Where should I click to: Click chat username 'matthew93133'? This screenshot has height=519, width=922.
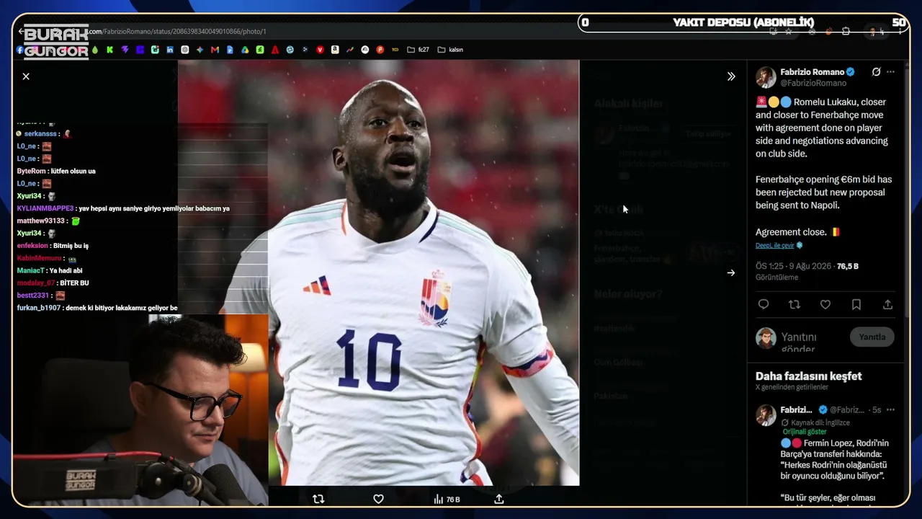coord(41,221)
